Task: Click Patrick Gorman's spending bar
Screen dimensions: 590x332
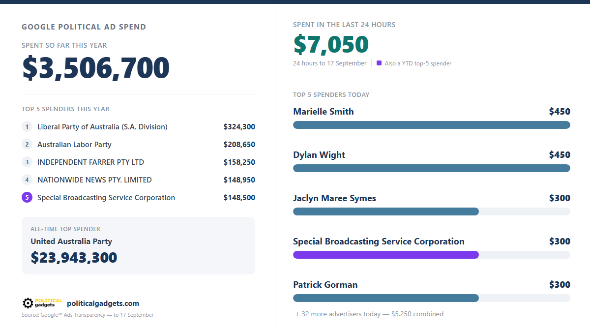Action: [x=386, y=298]
